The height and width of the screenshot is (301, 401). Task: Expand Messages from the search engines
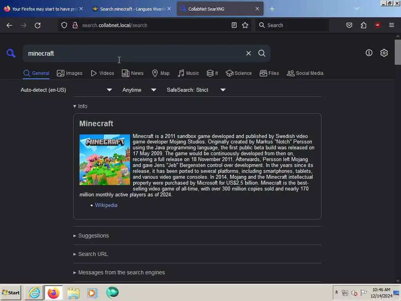point(119,273)
